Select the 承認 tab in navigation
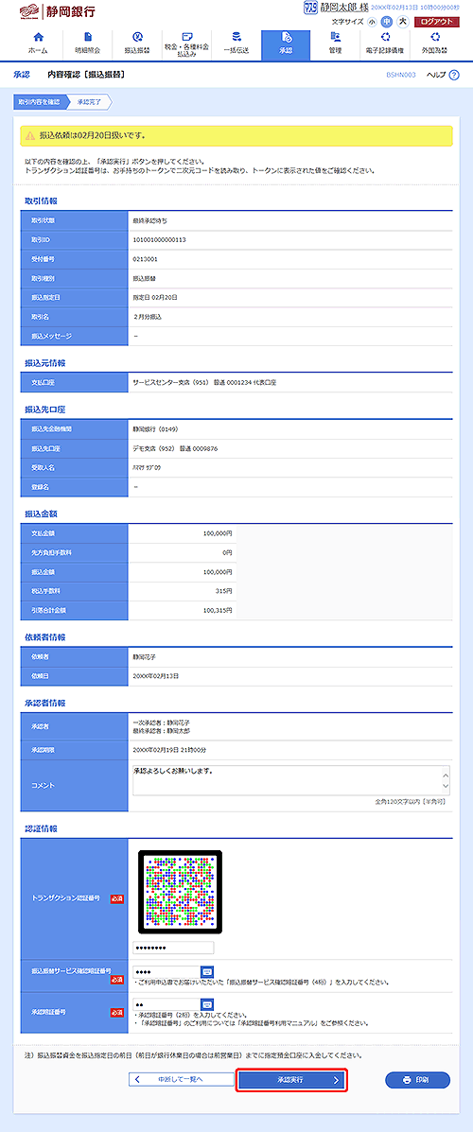Screen dimensions: 473x1132 286,44
